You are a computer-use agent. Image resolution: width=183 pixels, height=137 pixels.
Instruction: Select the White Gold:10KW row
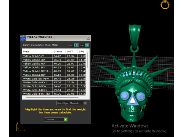(x=54, y=86)
